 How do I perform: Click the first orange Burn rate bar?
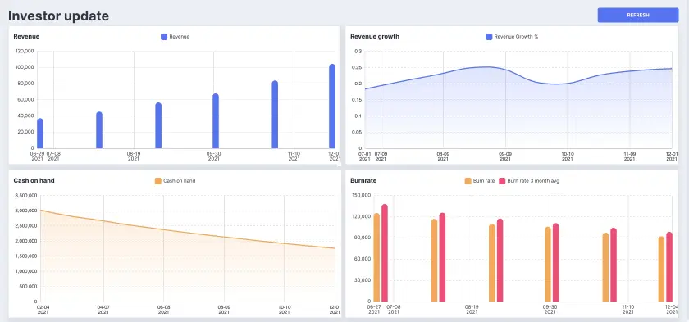point(376,257)
